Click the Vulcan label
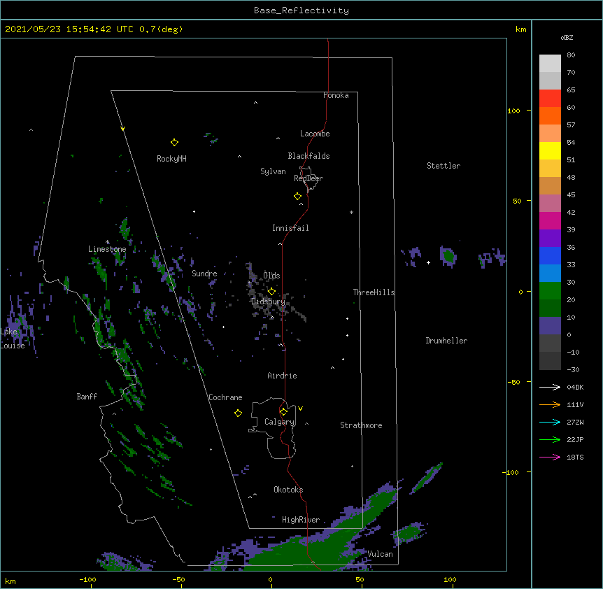 (x=380, y=554)
